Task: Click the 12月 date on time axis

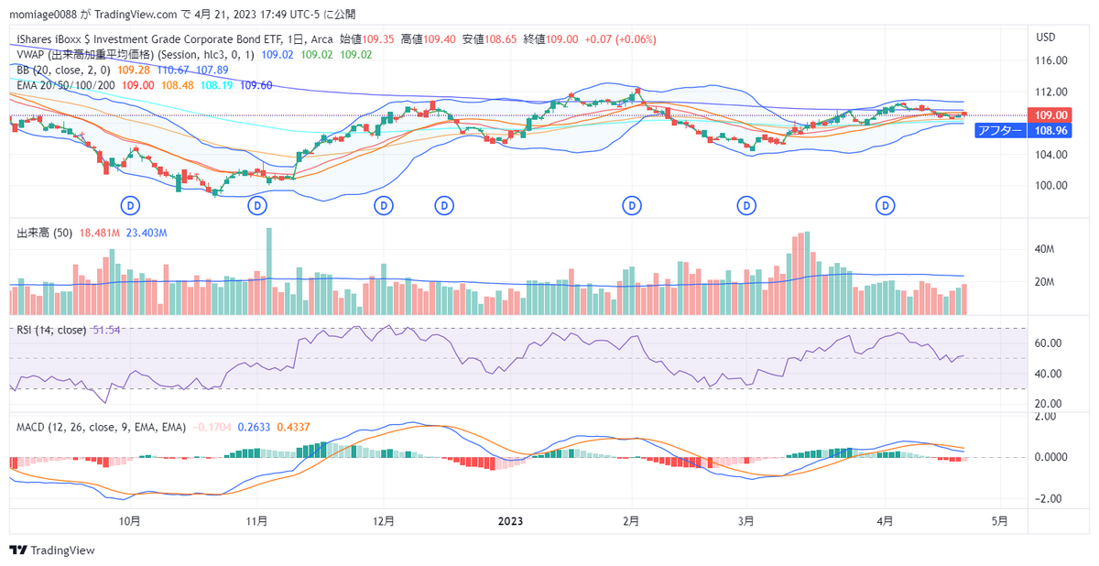Action: 384,521
